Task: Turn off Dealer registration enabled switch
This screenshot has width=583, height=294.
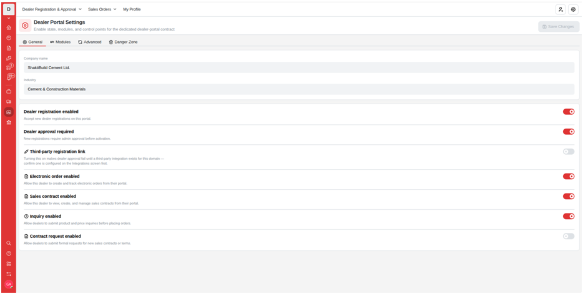Action: point(569,112)
